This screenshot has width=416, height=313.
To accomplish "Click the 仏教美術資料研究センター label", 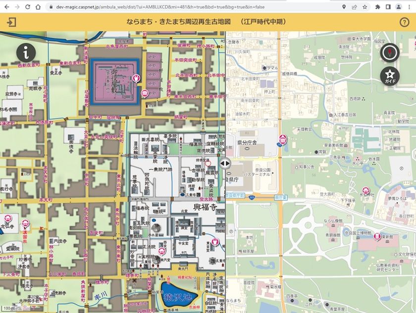I will click(387, 267).
